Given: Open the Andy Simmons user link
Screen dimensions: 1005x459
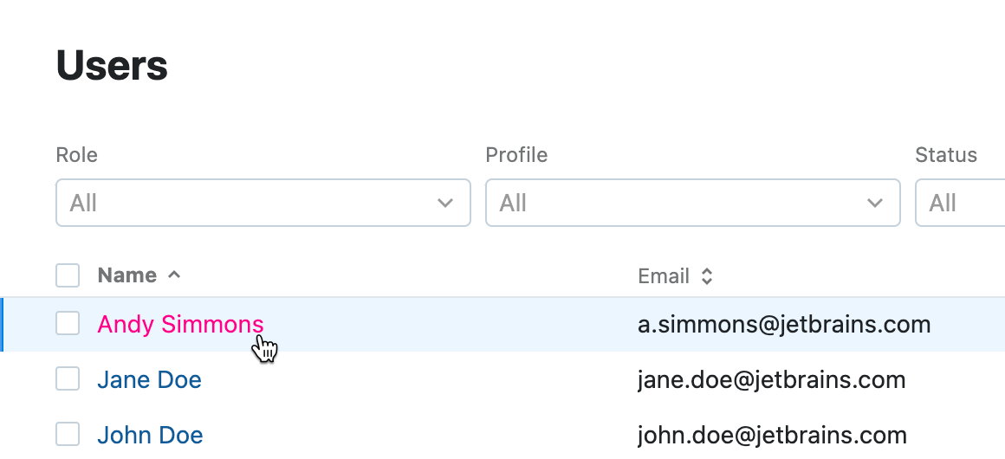Looking at the screenshot, I should point(180,324).
